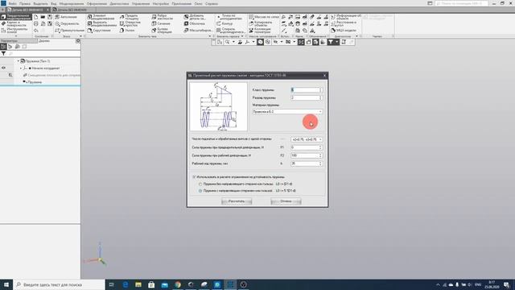Click the tree search field

click(43, 54)
